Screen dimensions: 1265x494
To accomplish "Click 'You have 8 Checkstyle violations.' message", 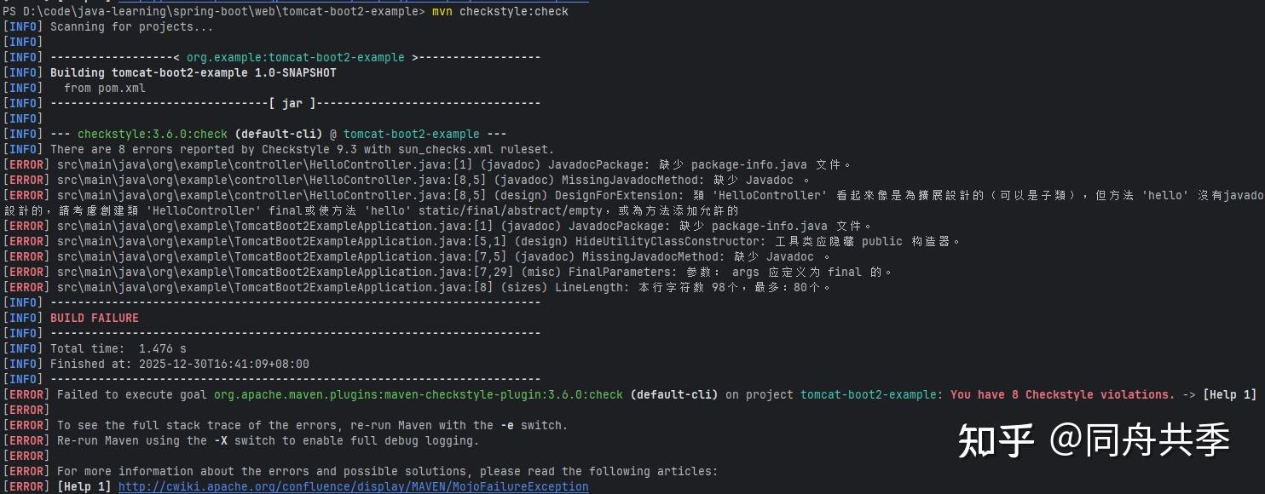I will (1063, 394).
